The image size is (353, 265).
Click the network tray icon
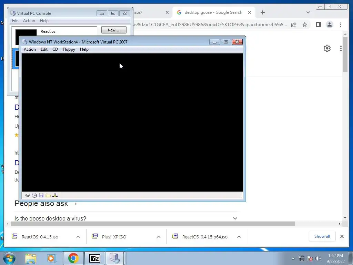click(301, 258)
